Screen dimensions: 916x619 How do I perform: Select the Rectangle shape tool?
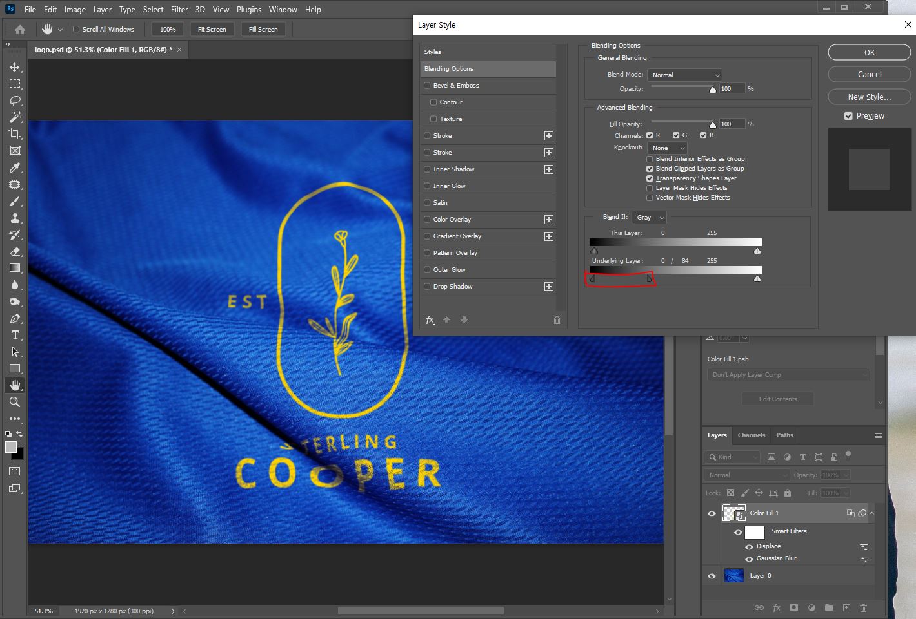coord(15,368)
